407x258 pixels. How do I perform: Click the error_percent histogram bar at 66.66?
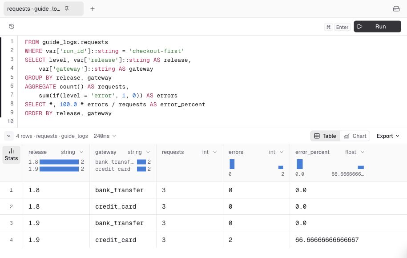361,167
